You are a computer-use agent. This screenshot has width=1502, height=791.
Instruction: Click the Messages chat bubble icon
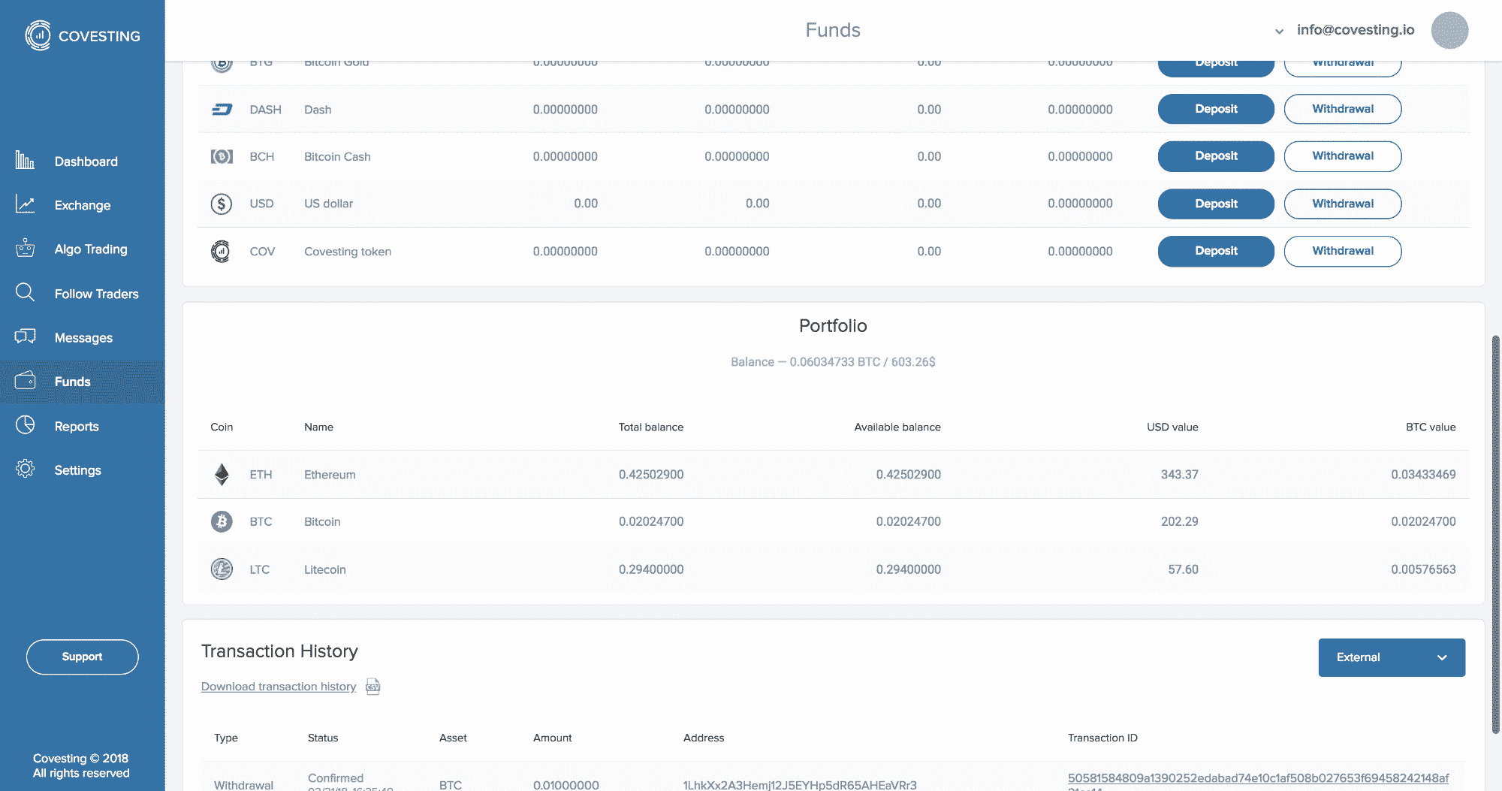25,337
